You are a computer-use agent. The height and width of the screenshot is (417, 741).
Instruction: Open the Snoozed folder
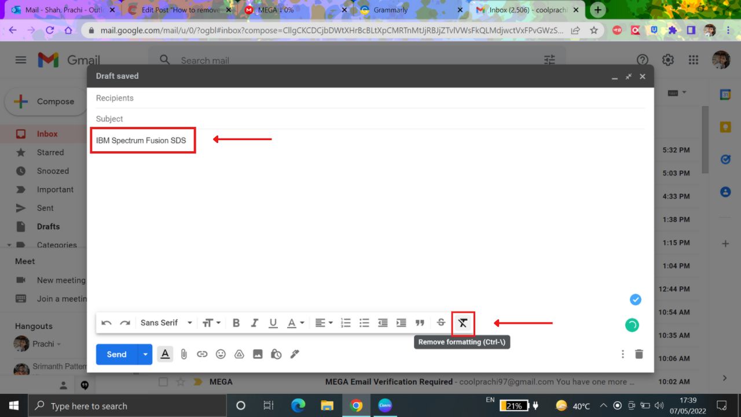pyautogui.click(x=53, y=171)
